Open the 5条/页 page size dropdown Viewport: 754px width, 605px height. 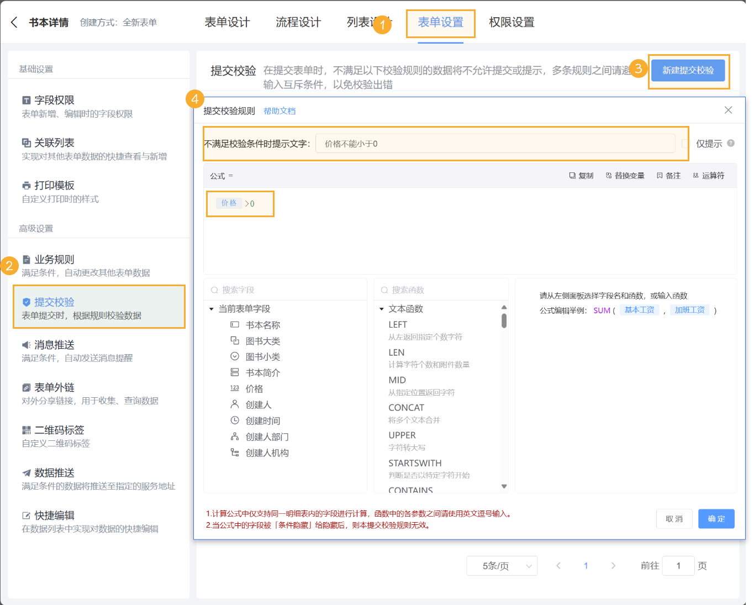click(x=502, y=565)
